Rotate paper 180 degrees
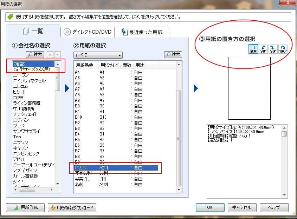 (283, 49)
